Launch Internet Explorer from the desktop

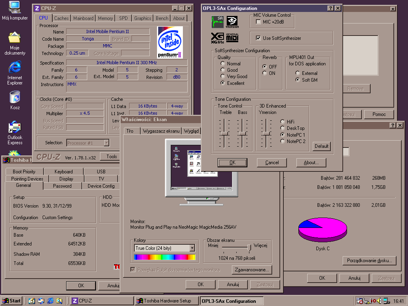(x=15, y=67)
